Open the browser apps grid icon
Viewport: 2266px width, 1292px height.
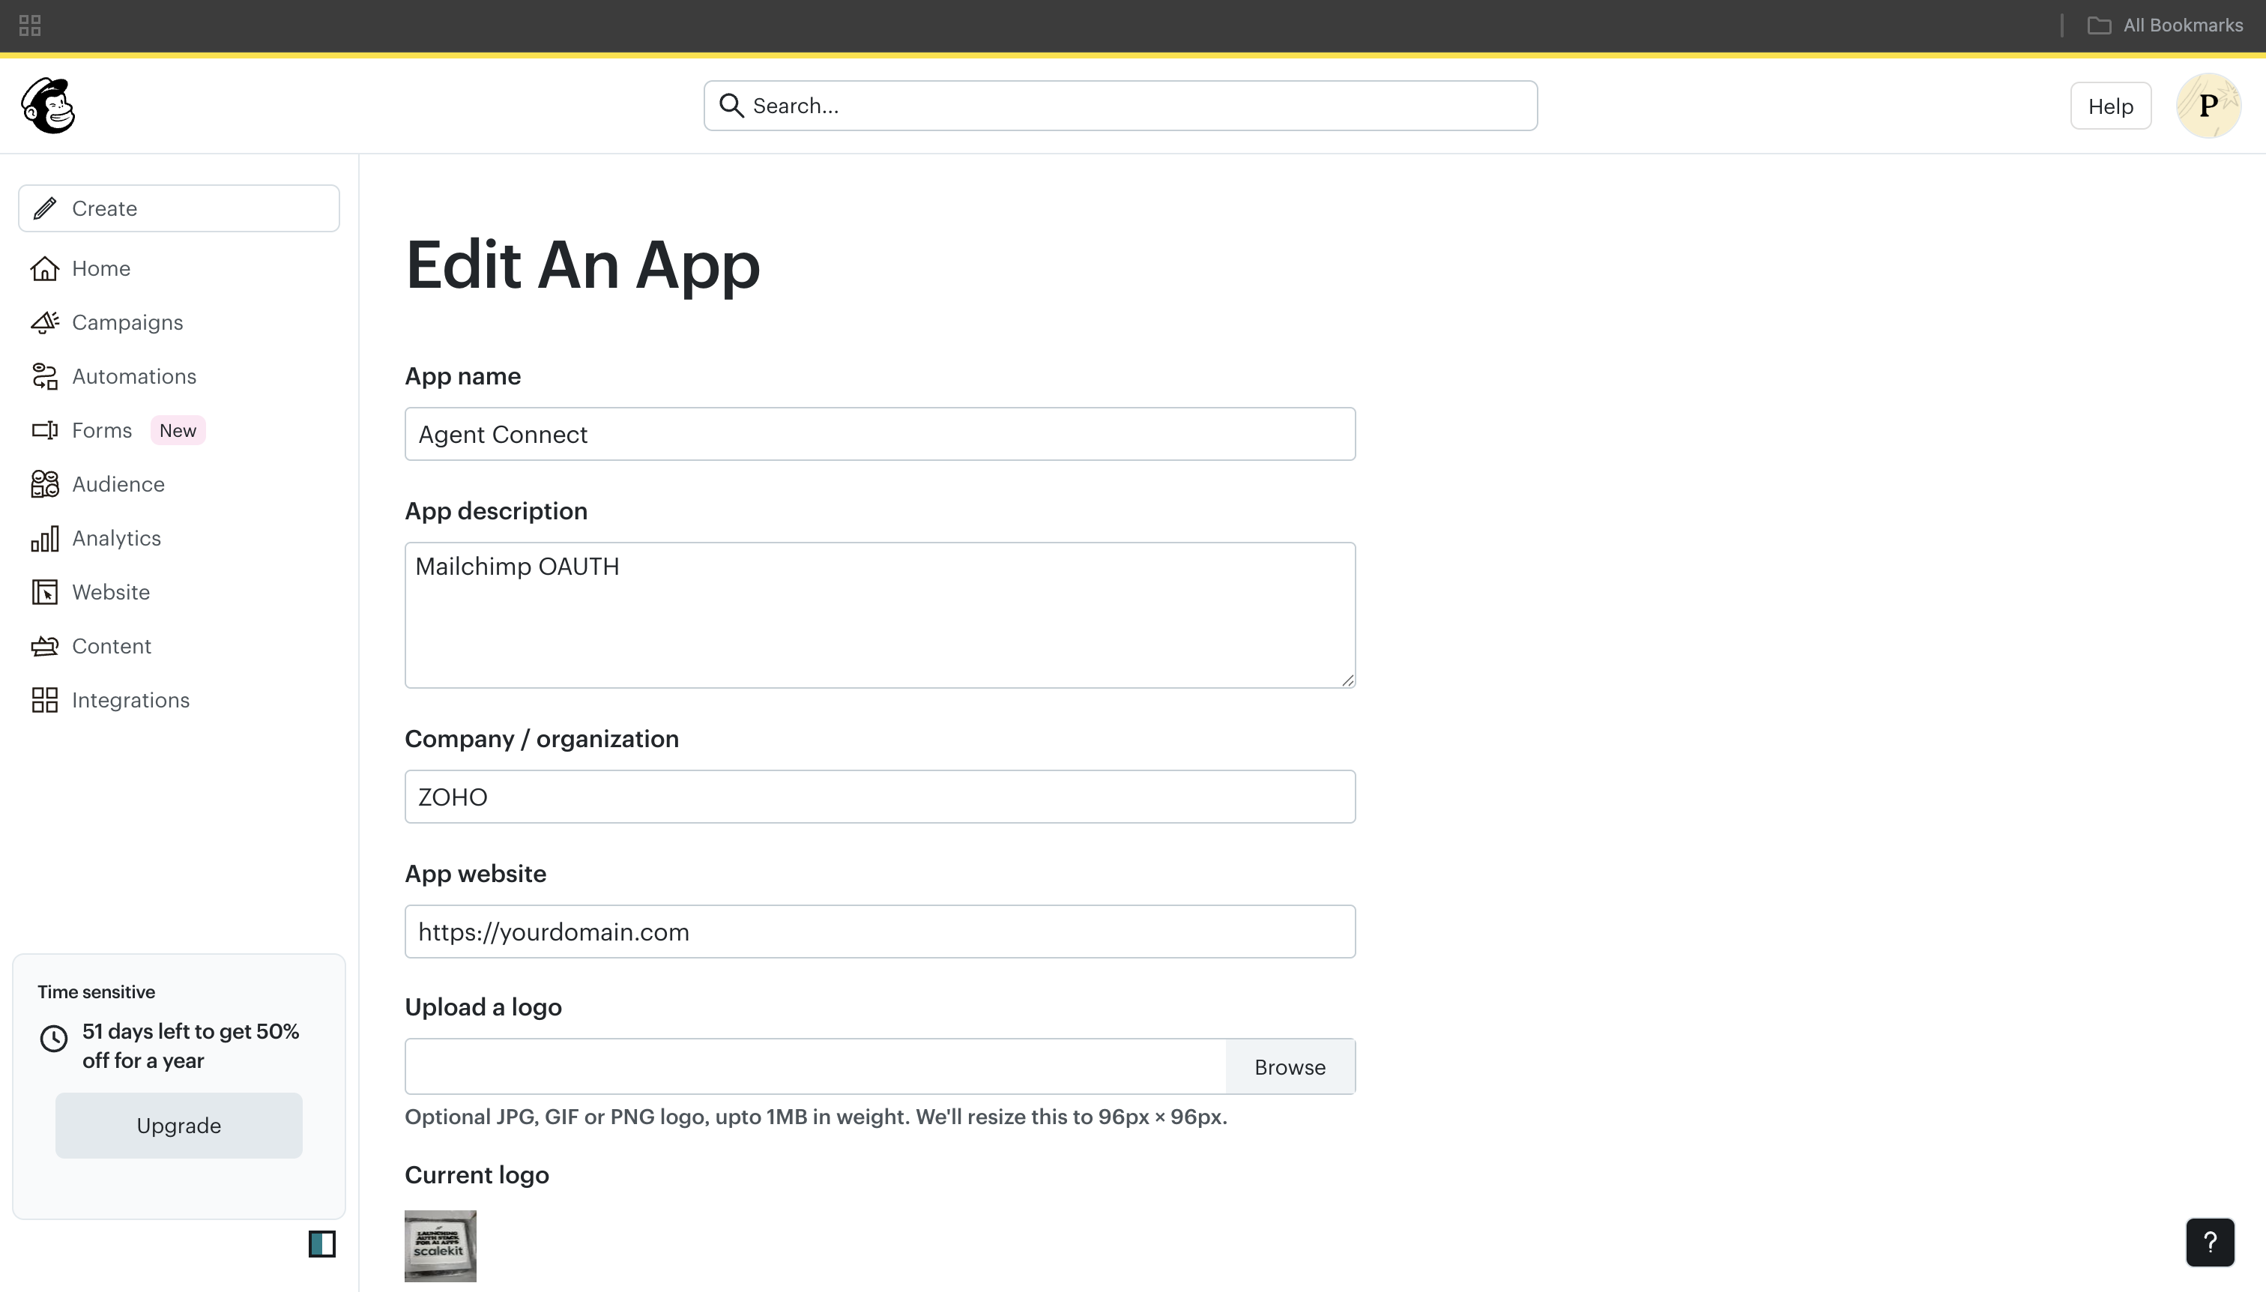pyautogui.click(x=30, y=25)
